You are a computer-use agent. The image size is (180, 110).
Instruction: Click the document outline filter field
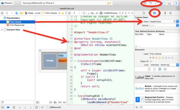tap(17, 102)
